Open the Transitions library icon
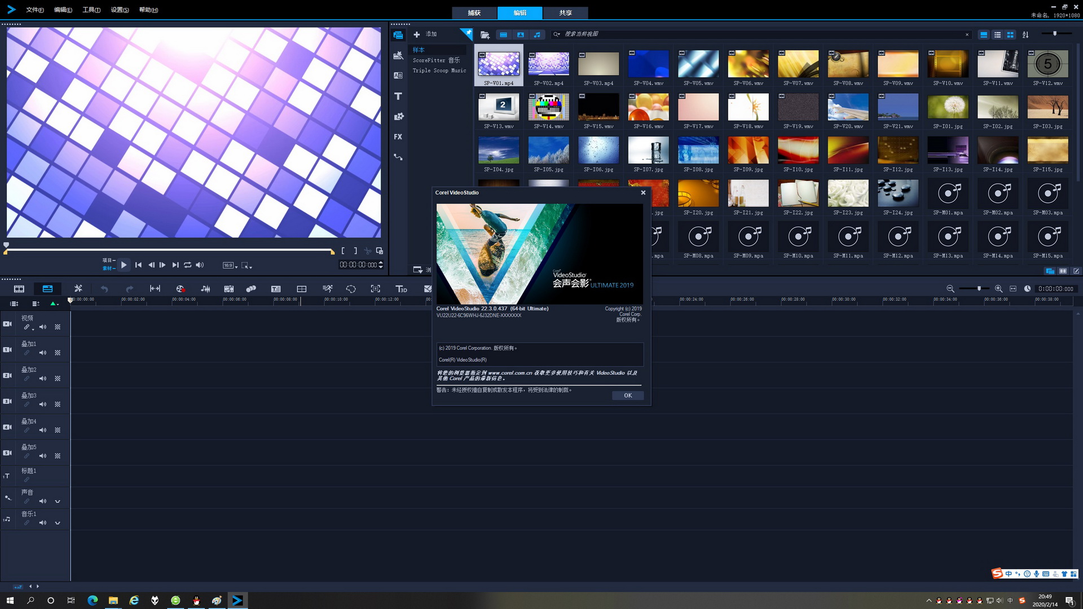Screen dimensions: 1083x609 tap(398, 76)
